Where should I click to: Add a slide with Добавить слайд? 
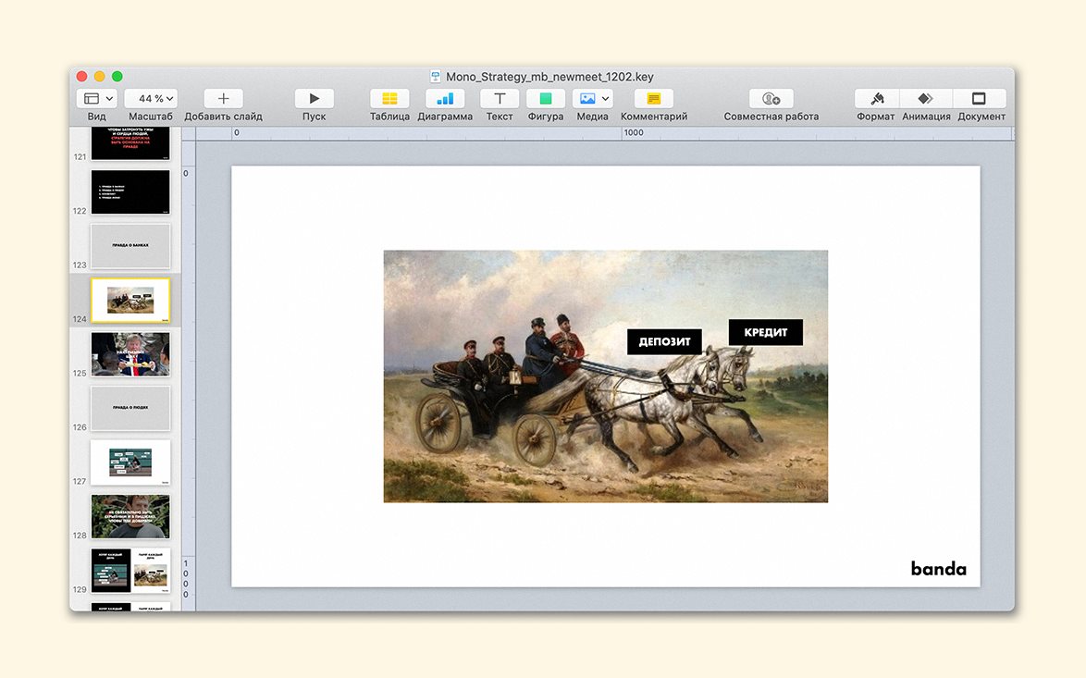click(x=223, y=98)
